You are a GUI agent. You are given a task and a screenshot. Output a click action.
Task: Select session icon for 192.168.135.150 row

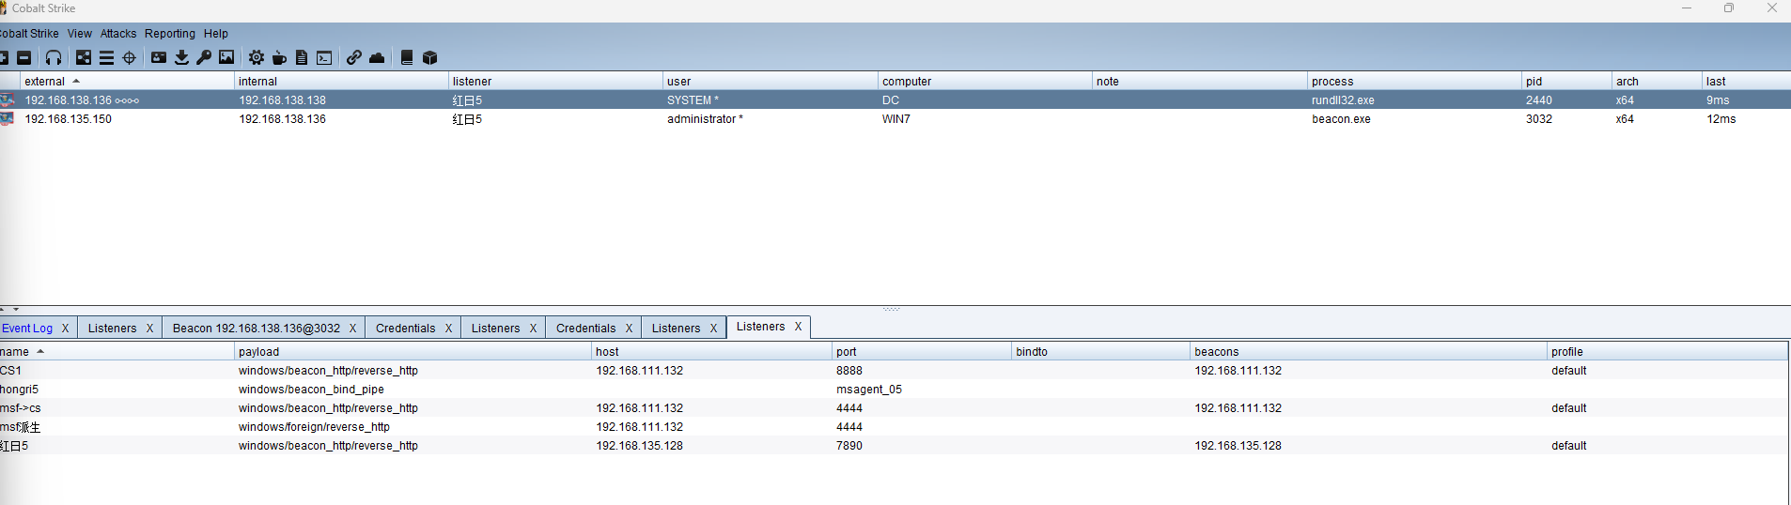click(x=8, y=119)
